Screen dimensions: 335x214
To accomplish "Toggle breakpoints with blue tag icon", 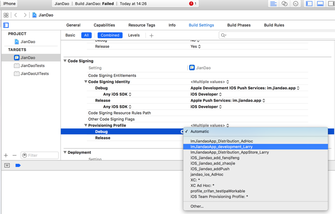I will [x=18, y=166].
